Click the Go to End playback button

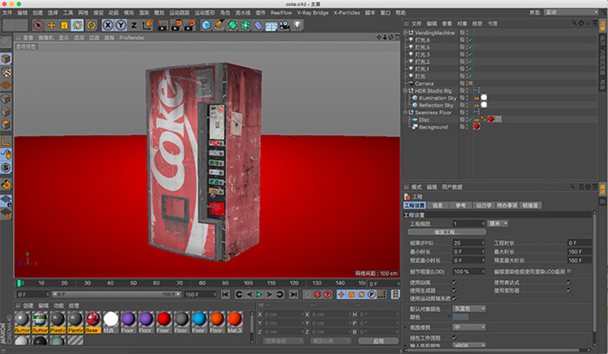[294, 295]
